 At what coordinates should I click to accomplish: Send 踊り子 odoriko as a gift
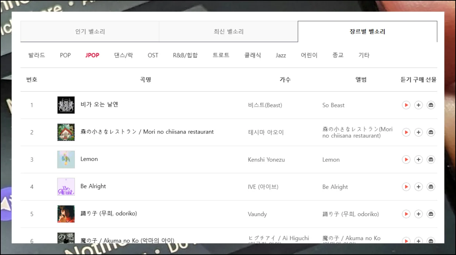[431, 214]
